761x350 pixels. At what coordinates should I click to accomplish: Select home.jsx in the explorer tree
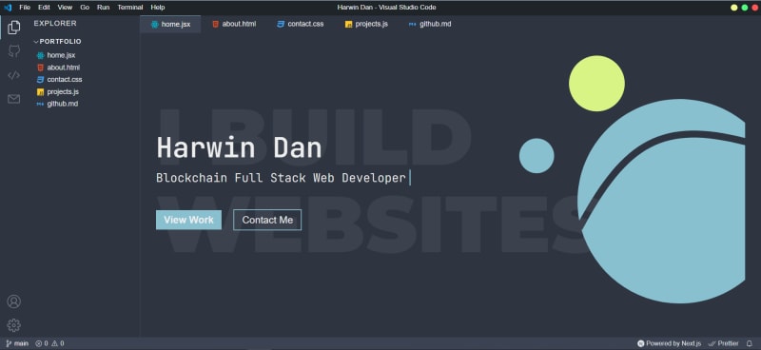pos(56,55)
